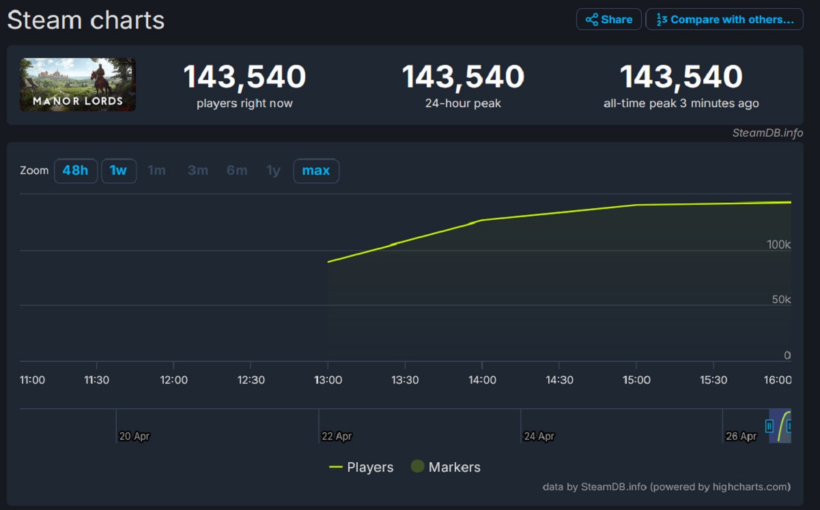Click the 24-hour peak label

click(463, 104)
